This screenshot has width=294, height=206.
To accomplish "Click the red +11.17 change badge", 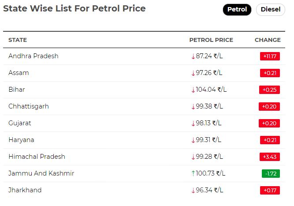I will pyautogui.click(x=270, y=56).
